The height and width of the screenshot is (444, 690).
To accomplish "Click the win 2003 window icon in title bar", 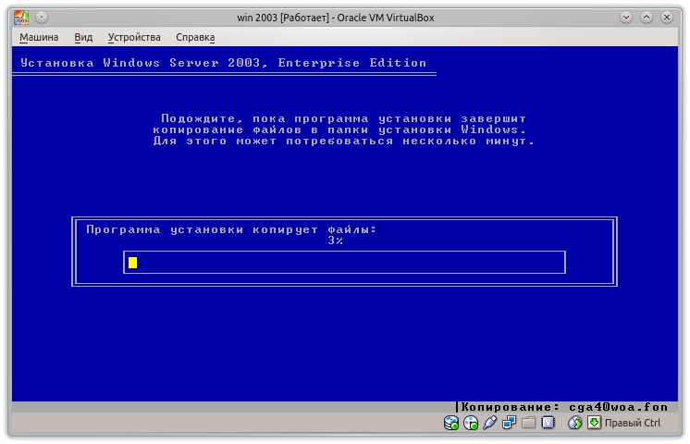I will pos(20,17).
